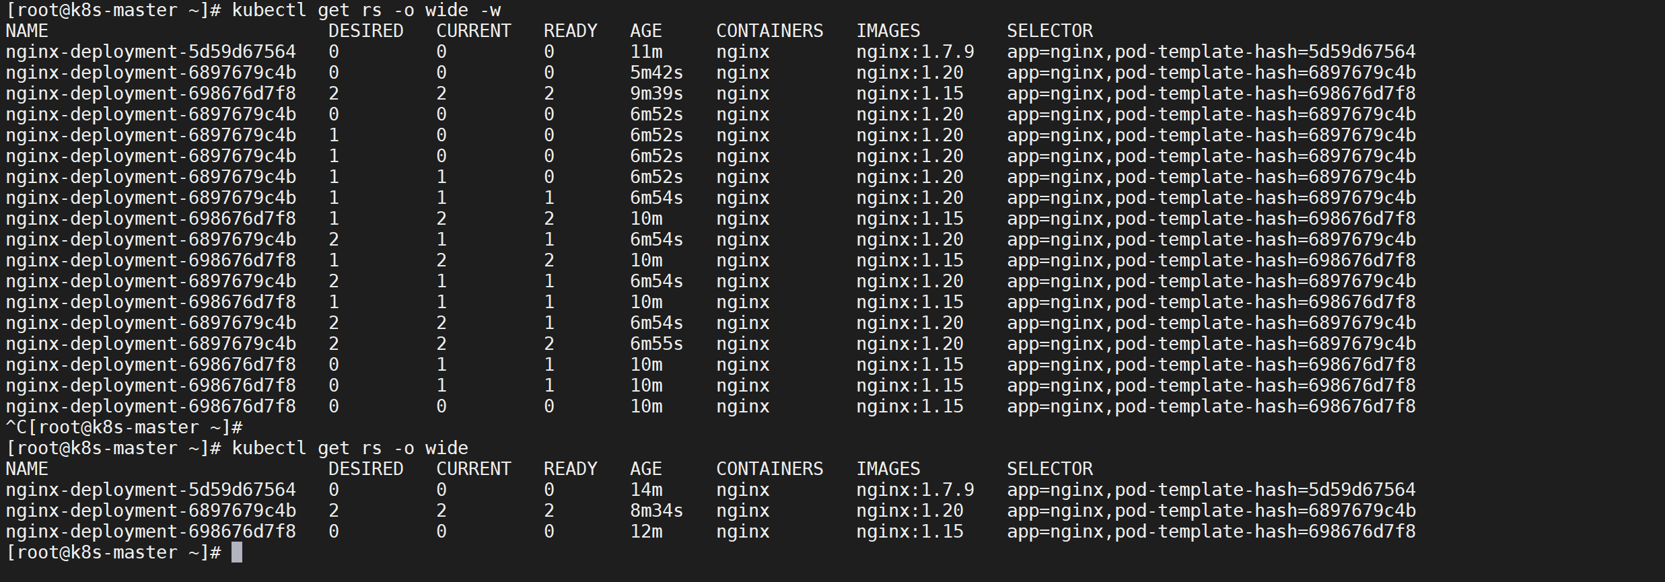Click nginx-deployment-6897679c4b in the 8m34s row

[x=151, y=511]
